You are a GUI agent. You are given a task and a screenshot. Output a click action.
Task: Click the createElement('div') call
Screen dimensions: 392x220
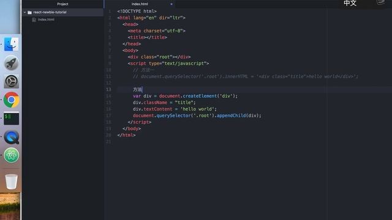209,96
